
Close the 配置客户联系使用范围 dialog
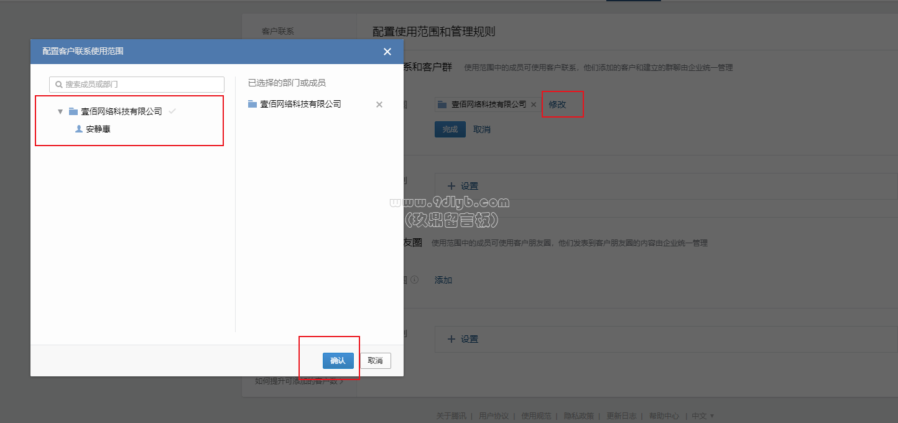(387, 52)
